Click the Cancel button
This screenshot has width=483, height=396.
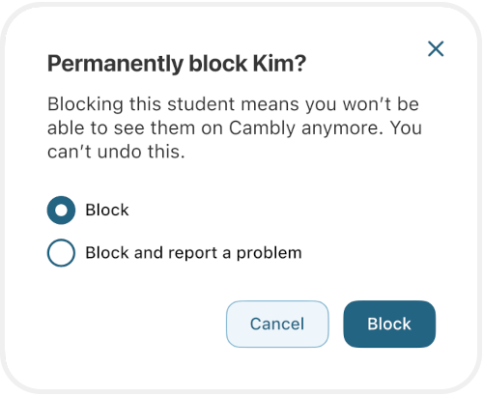tap(277, 324)
